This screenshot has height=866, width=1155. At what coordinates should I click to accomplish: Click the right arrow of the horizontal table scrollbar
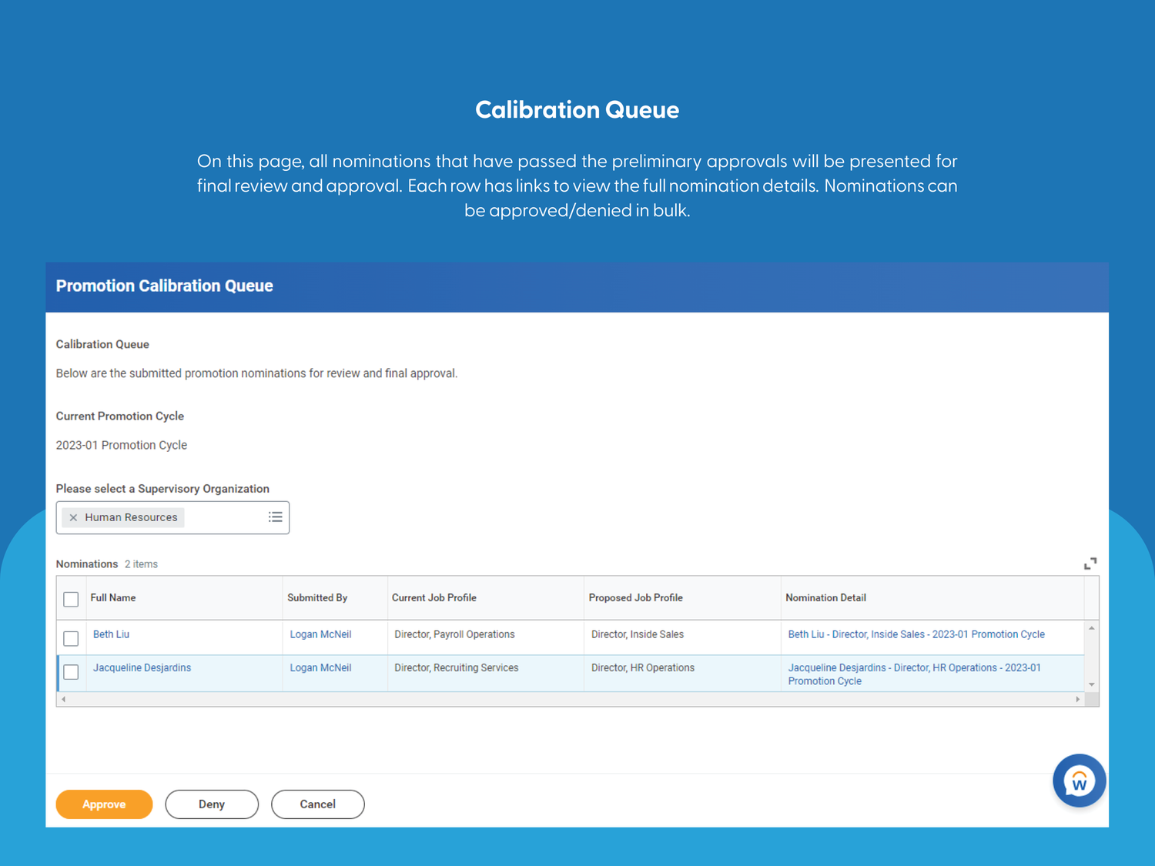click(1078, 699)
